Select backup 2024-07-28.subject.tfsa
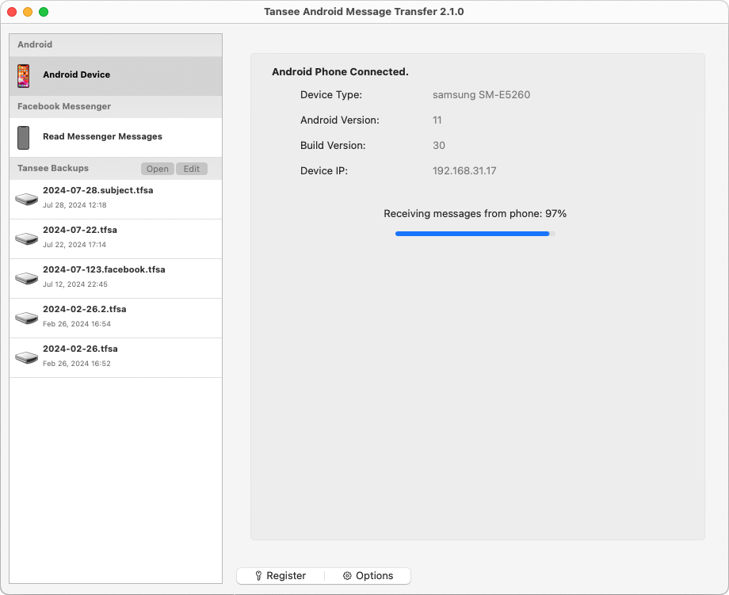Screen dimensions: 729x595 116,200
